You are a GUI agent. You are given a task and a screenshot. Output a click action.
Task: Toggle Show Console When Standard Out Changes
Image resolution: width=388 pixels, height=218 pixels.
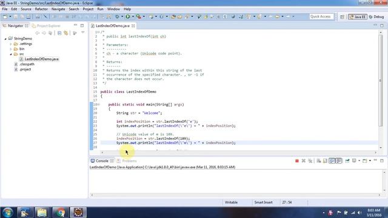(332, 161)
